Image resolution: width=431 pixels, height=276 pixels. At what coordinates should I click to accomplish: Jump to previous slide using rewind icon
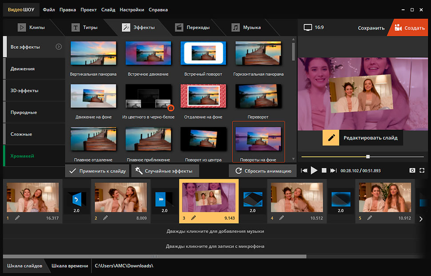304,170
